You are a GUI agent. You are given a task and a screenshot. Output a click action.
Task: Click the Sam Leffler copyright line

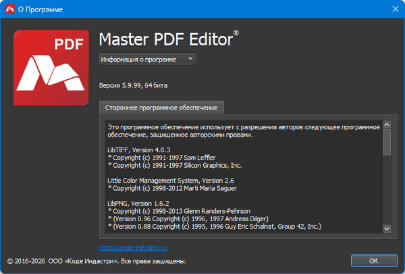(161, 158)
